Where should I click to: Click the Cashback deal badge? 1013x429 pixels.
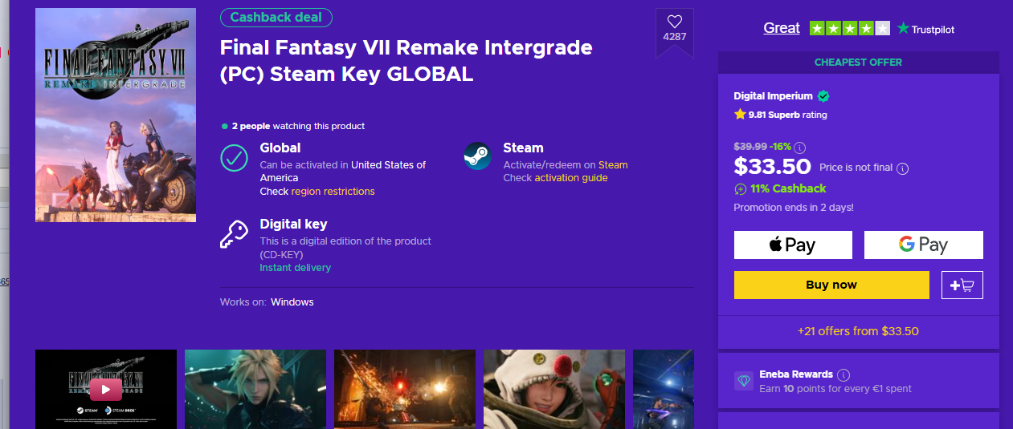(276, 18)
